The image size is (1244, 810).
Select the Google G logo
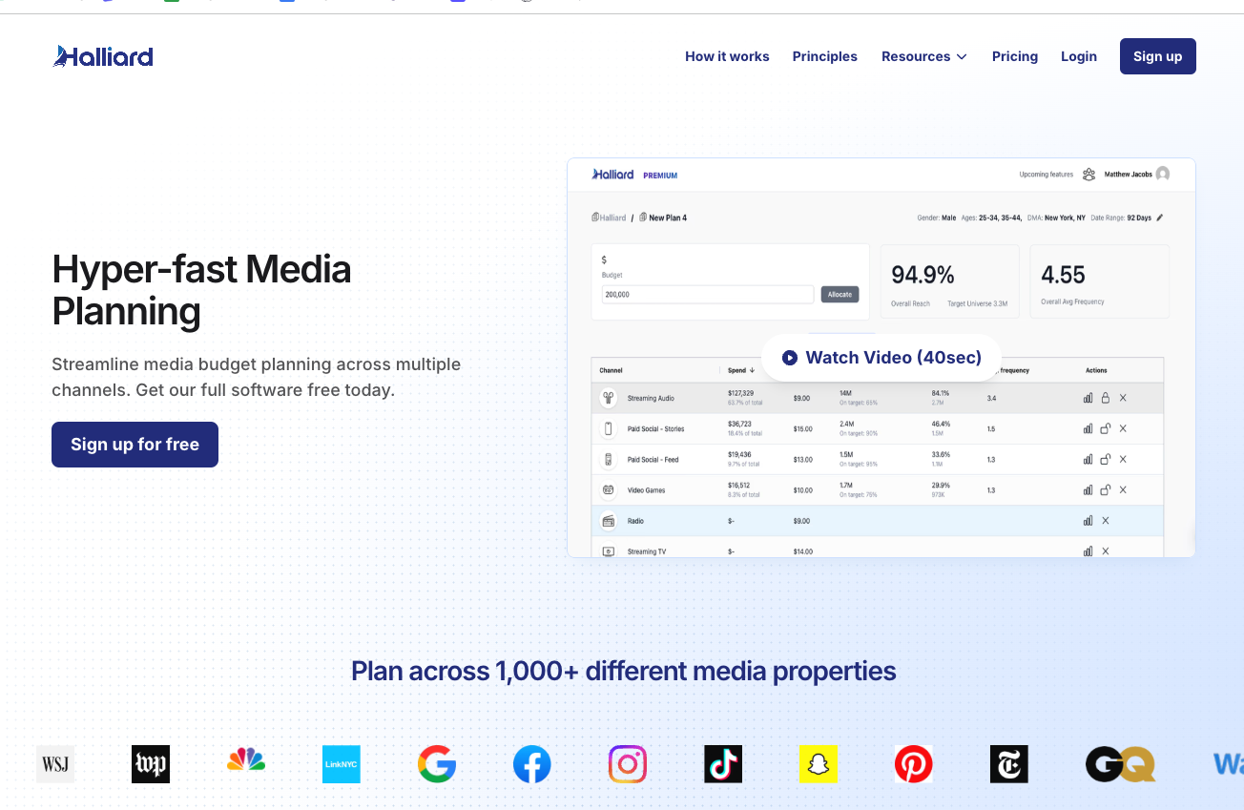tap(437, 764)
